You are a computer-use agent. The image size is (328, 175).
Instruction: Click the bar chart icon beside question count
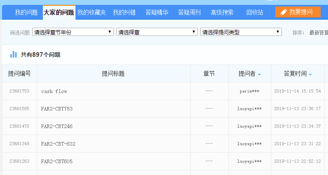[x=13, y=54]
